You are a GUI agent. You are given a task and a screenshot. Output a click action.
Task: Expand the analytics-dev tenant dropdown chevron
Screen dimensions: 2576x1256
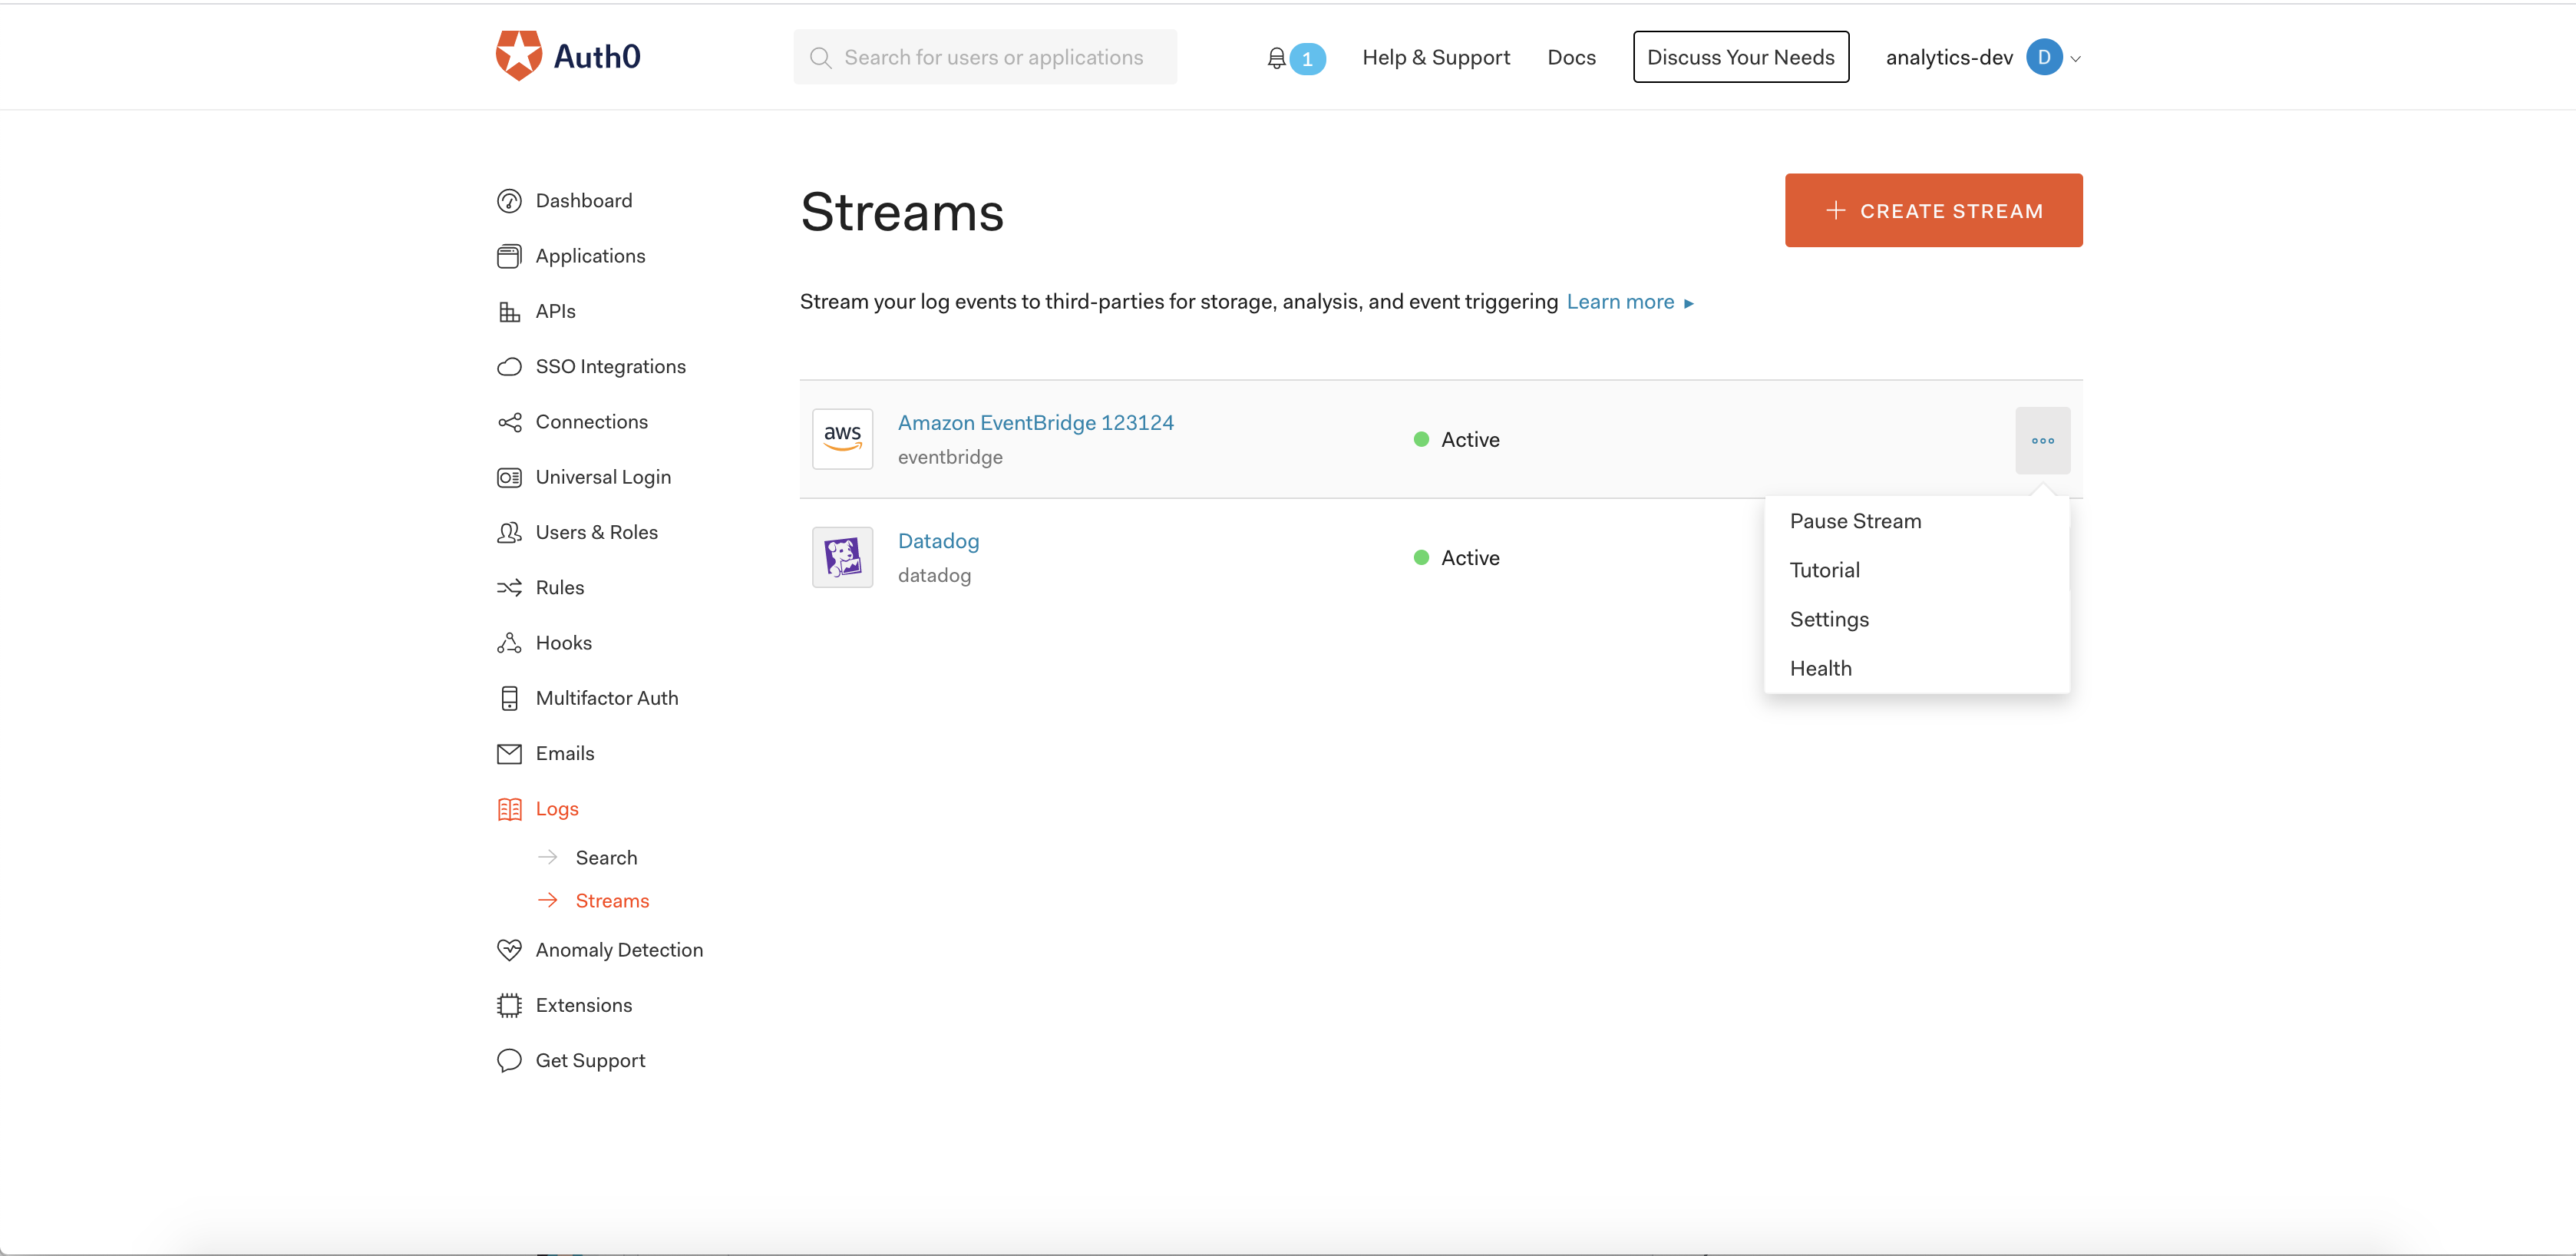(x=2075, y=59)
